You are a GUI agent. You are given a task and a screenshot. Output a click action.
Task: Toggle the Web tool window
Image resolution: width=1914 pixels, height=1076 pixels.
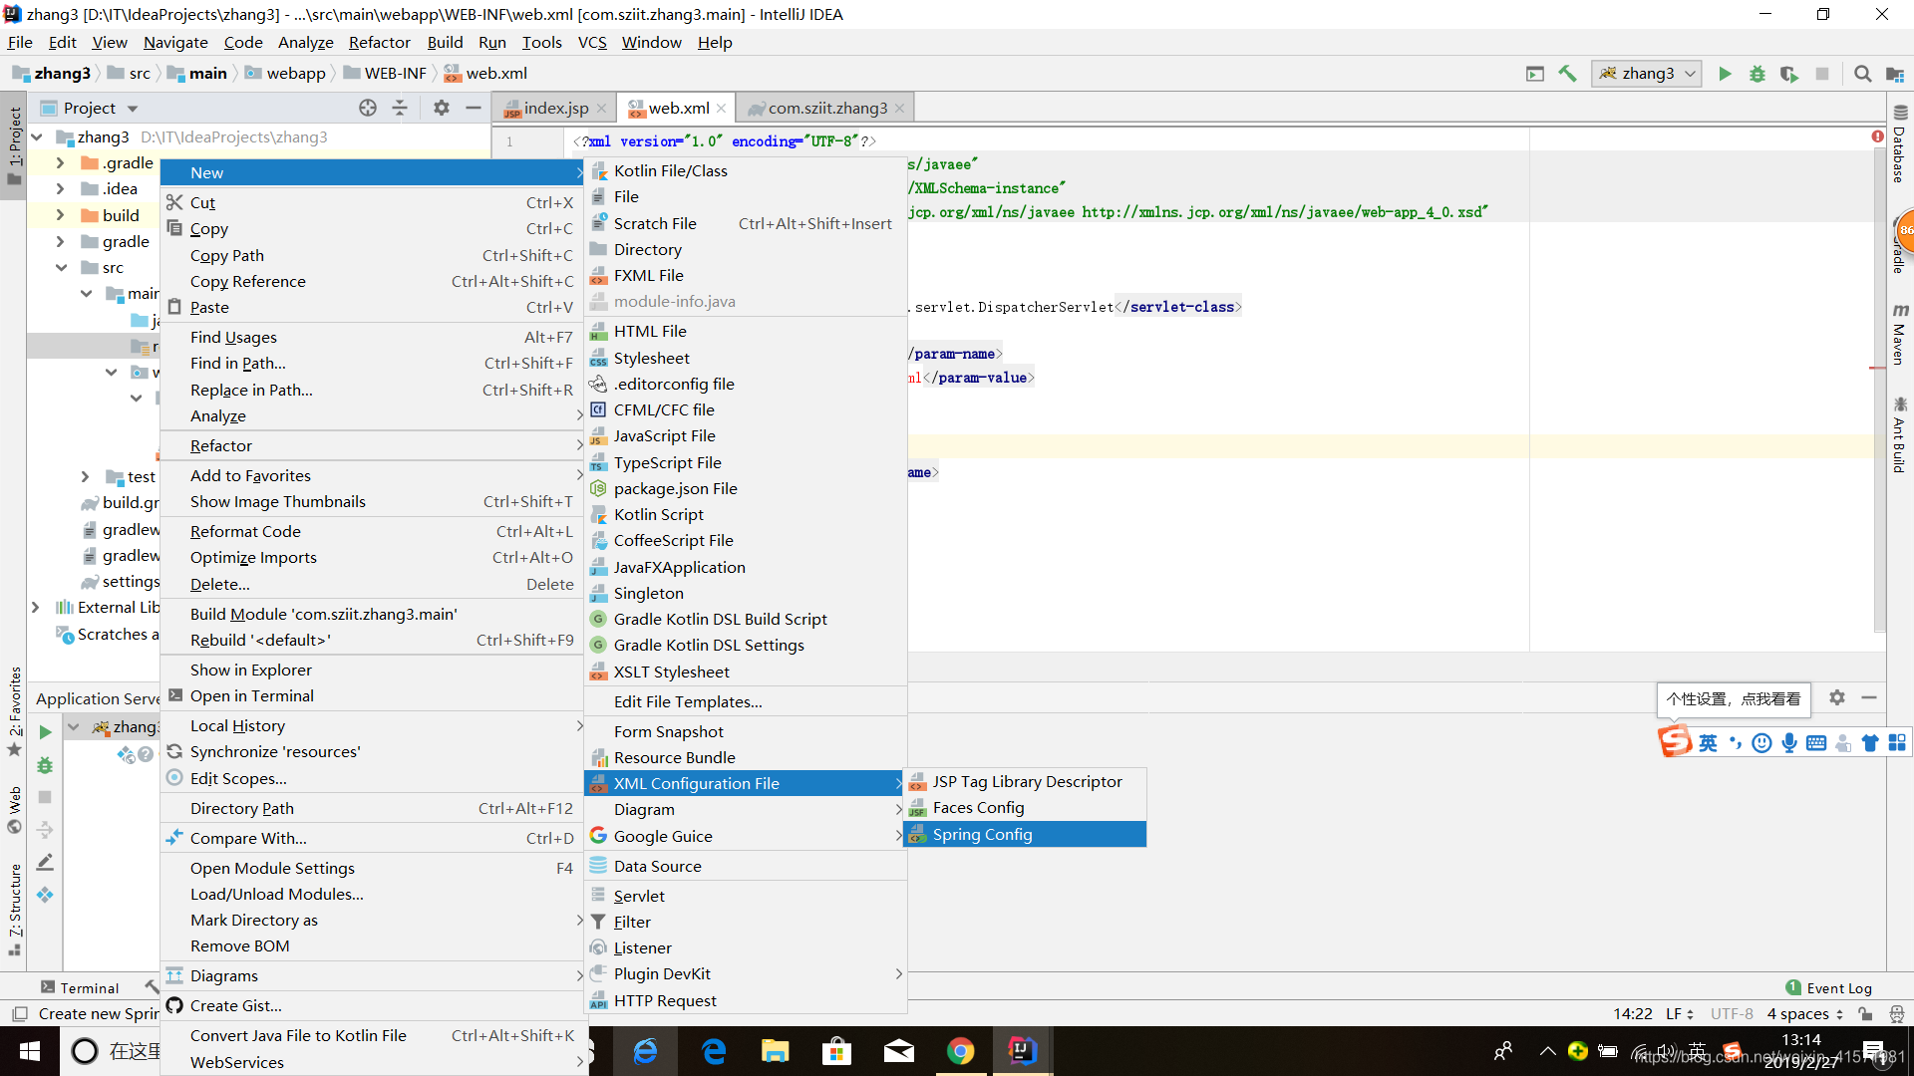coord(14,810)
